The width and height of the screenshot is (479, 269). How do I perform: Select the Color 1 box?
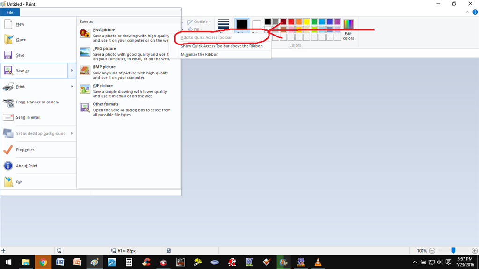tap(242, 24)
